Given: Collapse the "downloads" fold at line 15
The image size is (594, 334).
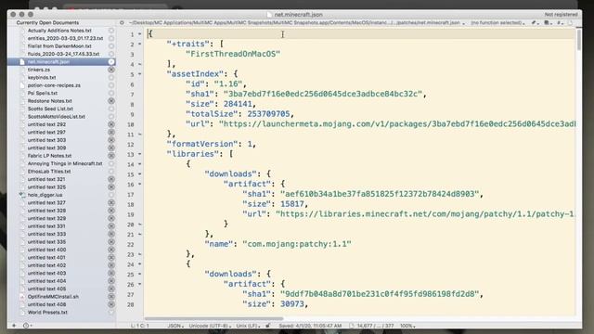Looking at the screenshot, I should [140, 174].
